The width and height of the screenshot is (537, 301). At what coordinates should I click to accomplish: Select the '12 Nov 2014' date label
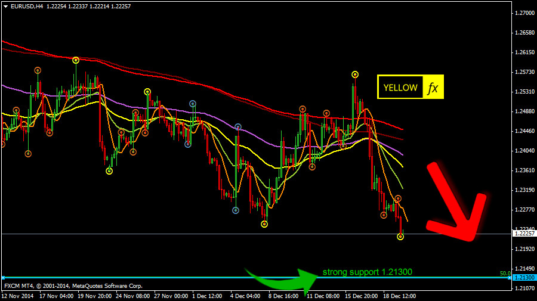point(19,295)
